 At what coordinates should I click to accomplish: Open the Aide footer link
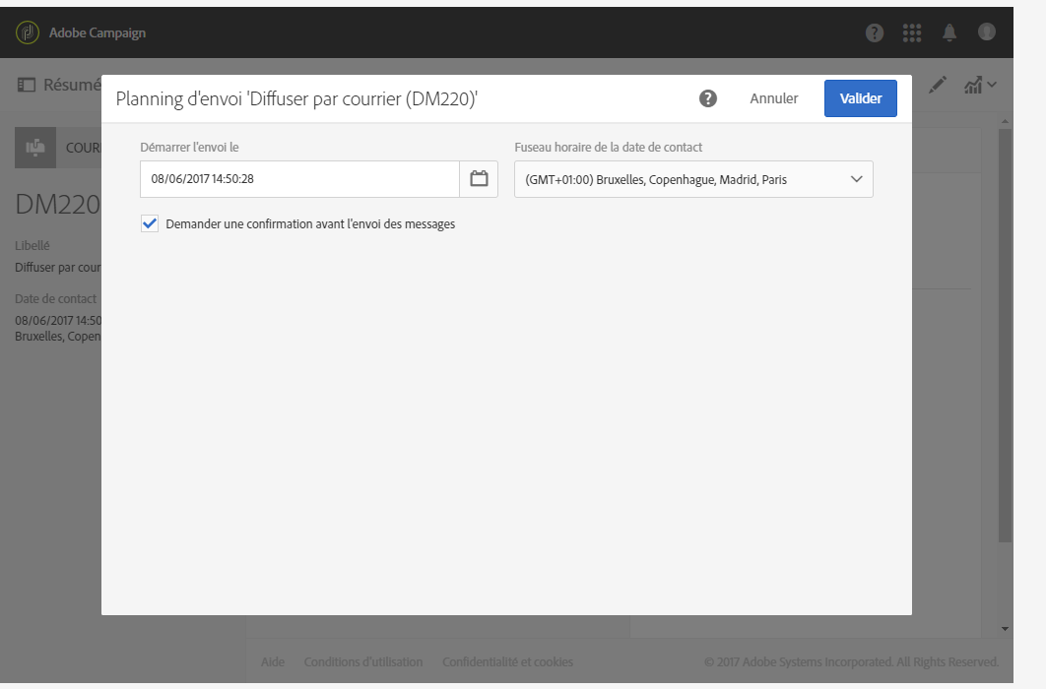[273, 661]
